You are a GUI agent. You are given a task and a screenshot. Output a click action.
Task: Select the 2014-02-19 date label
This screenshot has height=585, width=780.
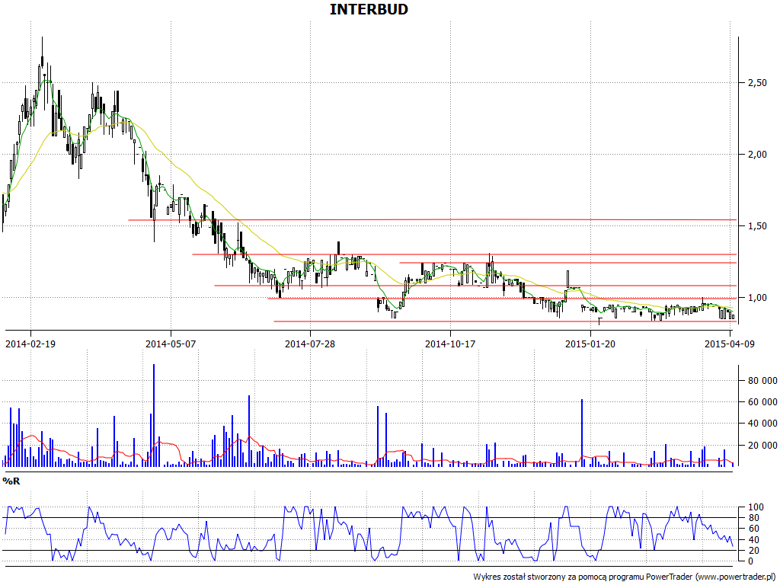click(x=30, y=344)
